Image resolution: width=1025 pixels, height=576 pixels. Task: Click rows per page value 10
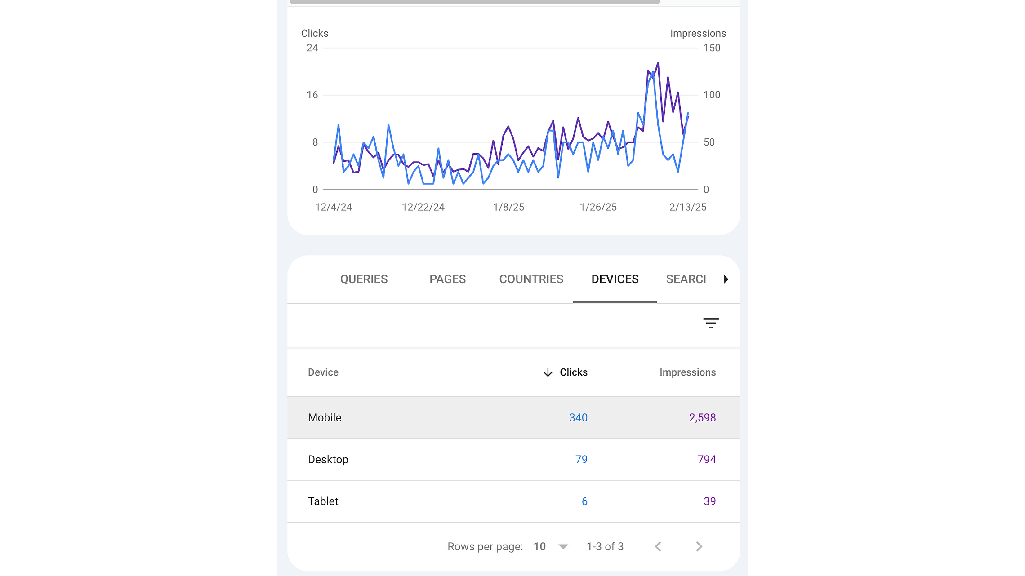[539, 547]
